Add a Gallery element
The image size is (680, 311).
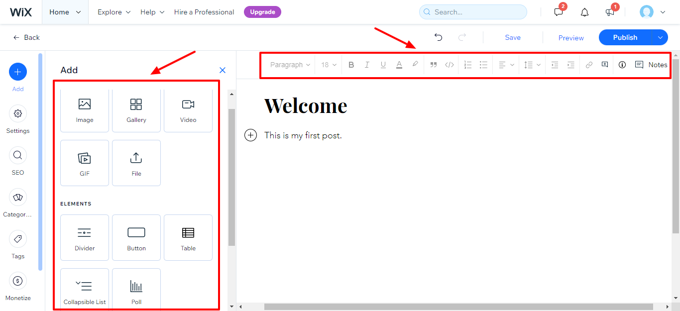click(136, 110)
